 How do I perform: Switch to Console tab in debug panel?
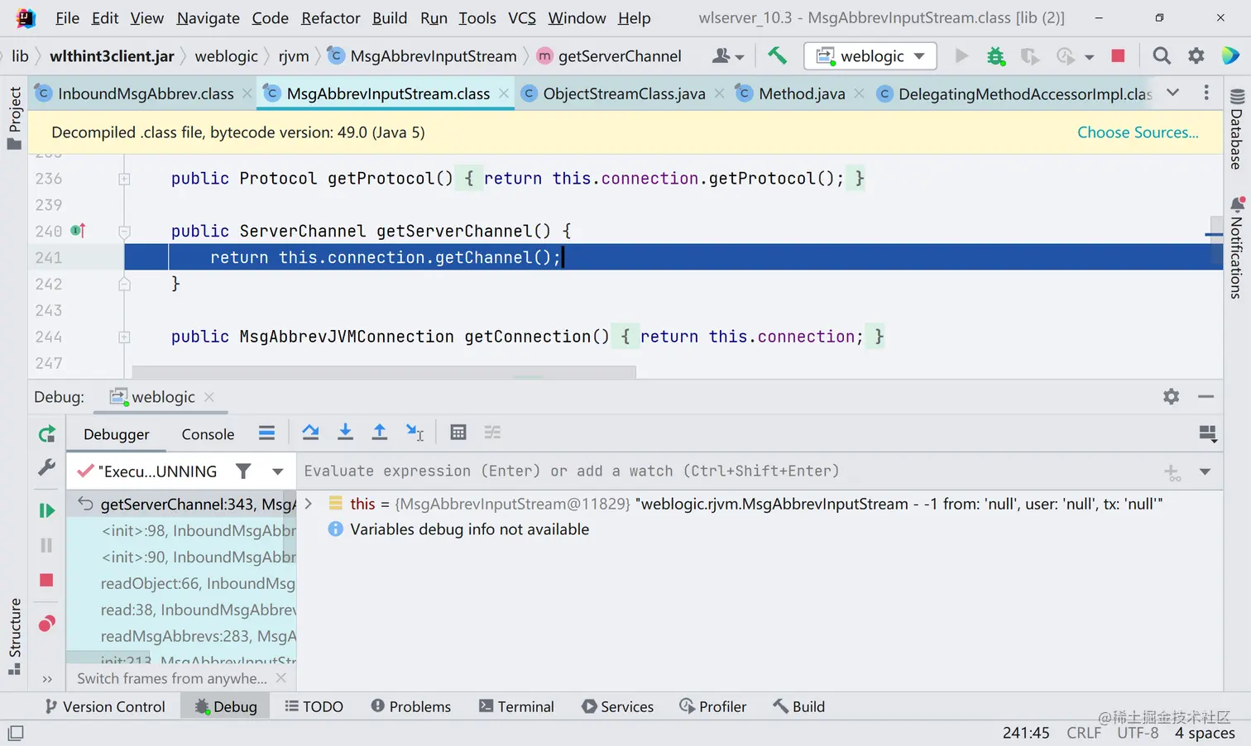click(x=208, y=434)
